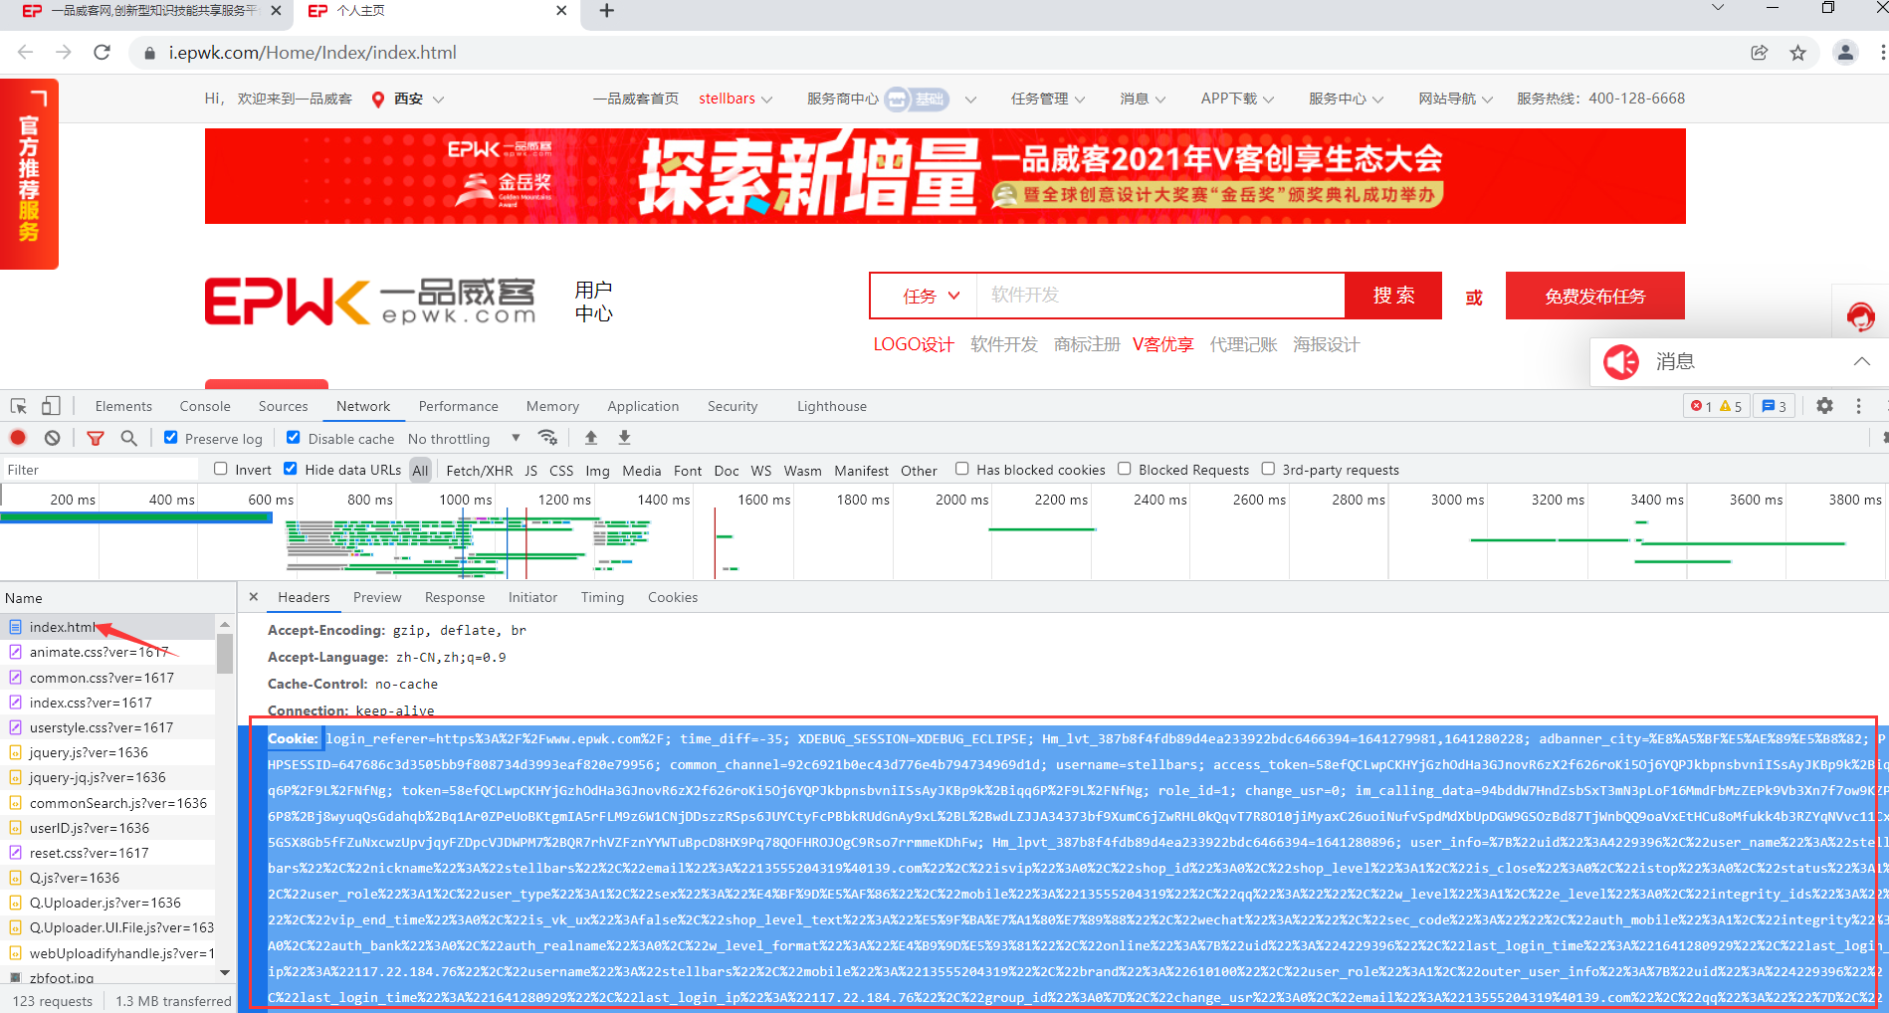Toggle the network filter funnel icon
The image size is (1889, 1013).
96,438
